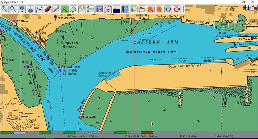Click the 'F.WG.7m' light label

pos(89,117)
